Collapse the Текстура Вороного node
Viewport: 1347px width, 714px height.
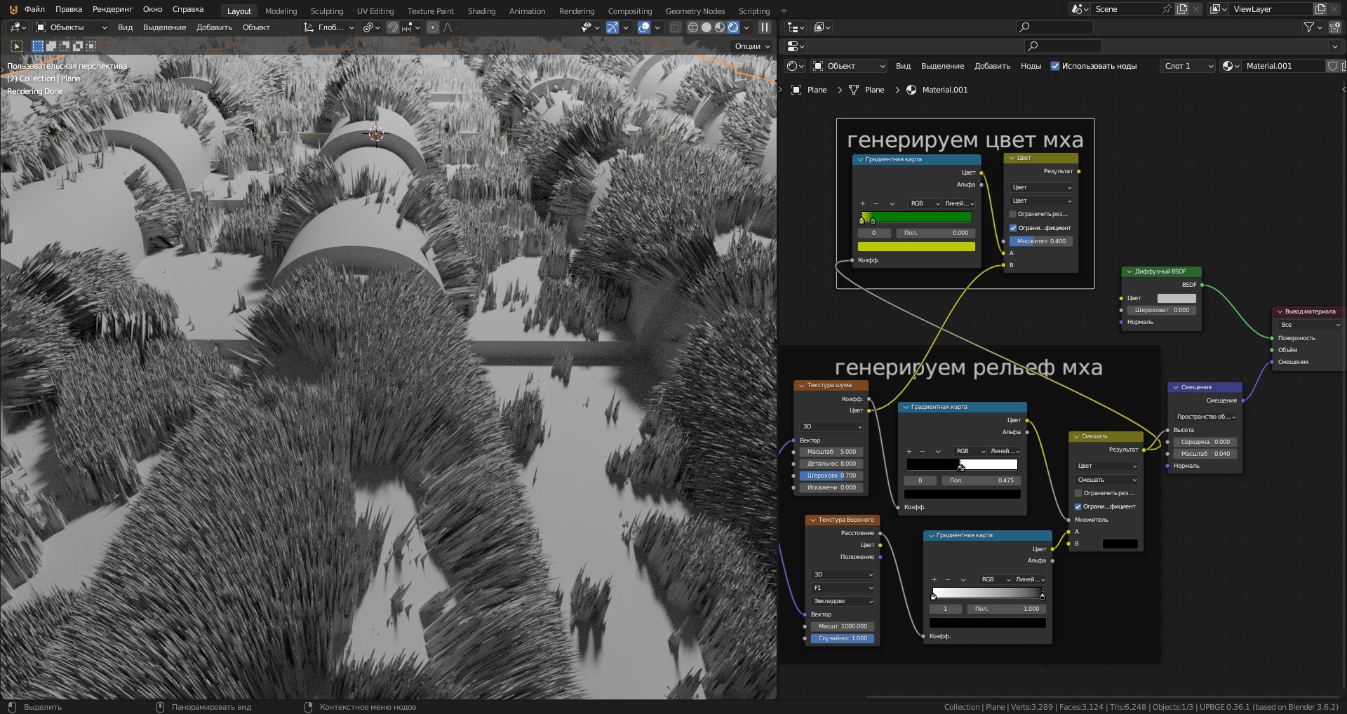tap(813, 520)
